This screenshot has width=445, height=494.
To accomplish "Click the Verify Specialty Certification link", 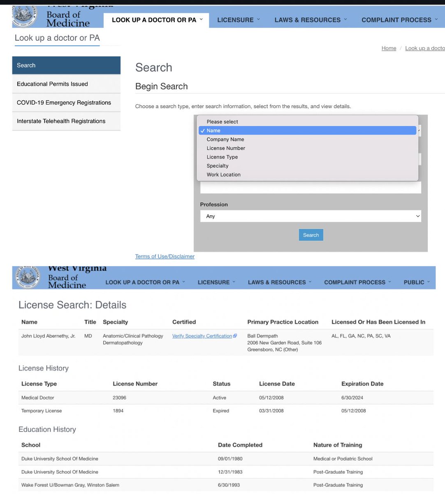I will point(202,336).
